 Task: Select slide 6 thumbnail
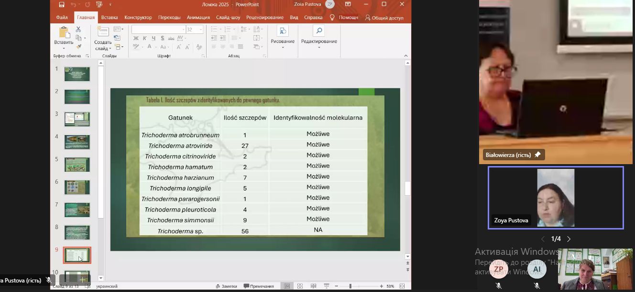click(77, 187)
